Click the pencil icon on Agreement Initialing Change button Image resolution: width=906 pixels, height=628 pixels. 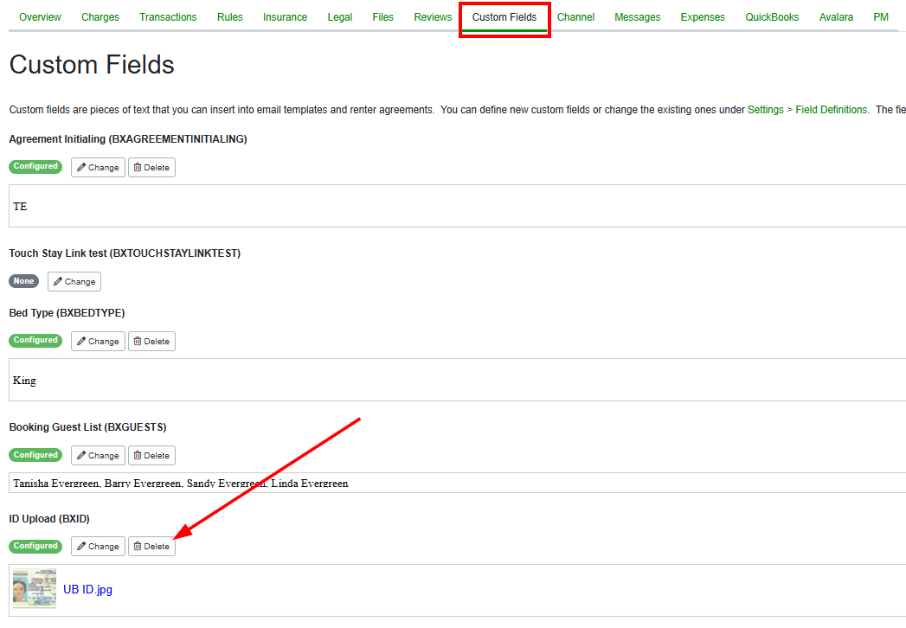click(x=80, y=167)
